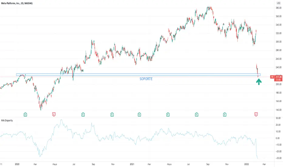Click the 180.00 price axis label

point(278,93)
